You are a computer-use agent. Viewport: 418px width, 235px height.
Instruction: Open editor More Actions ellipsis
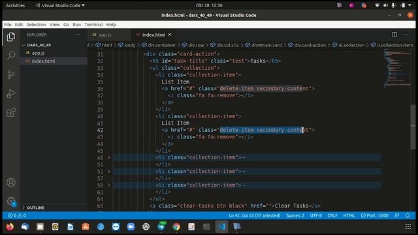click(406, 35)
